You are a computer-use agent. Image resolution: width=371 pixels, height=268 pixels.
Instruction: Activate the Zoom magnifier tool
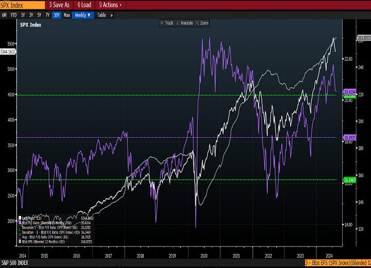[x=203, y=23]
